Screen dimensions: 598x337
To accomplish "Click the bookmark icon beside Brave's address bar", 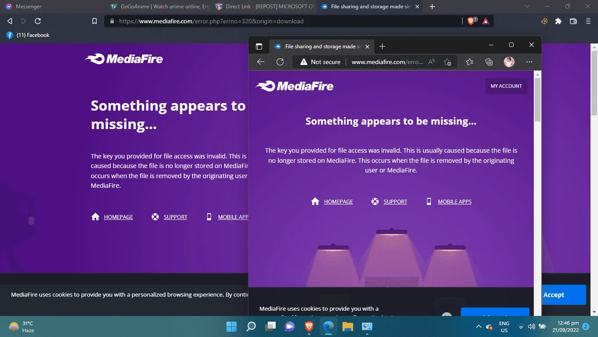I will pyautogui.click(x=95, y=21).
